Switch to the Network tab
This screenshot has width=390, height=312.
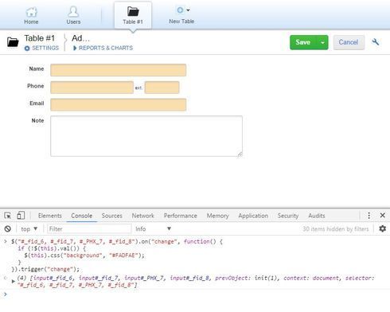[x=143, y=216]
